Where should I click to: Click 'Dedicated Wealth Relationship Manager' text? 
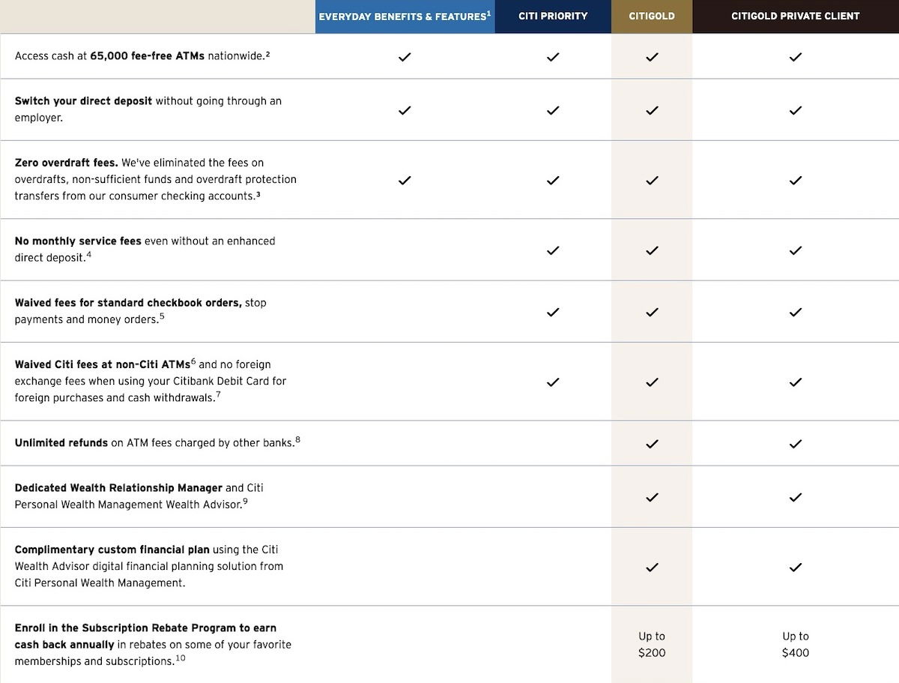click(118, 488)
